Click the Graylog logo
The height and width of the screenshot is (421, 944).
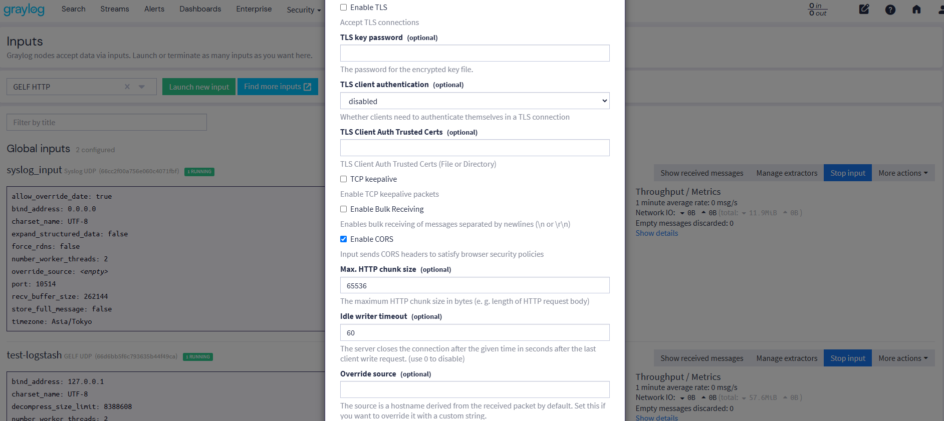[24, 10]
